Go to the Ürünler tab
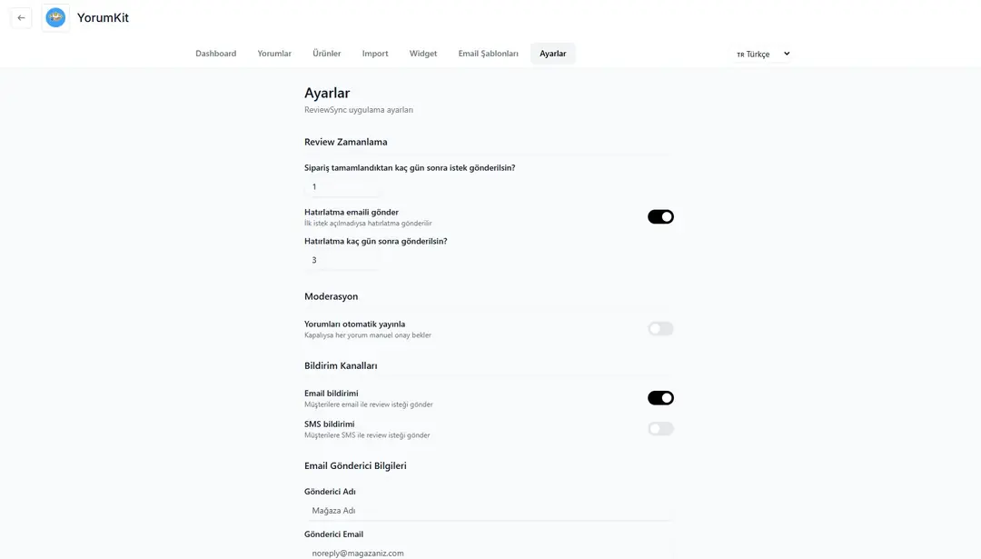The image size is (981, 559). tap(327, 54)
